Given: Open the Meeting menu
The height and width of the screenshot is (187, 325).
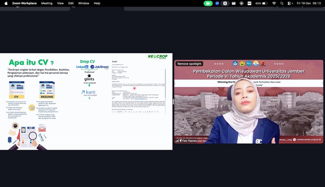Looking at the screenshot, I should click(x=47, y=3).
